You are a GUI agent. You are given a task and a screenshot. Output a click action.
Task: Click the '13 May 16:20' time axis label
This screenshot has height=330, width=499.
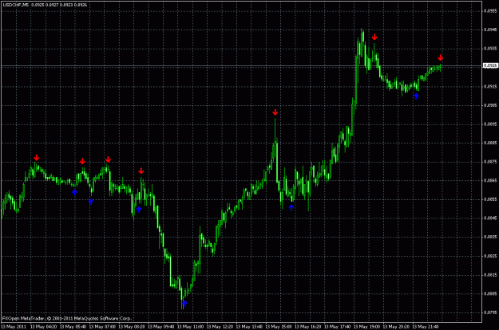308,327
